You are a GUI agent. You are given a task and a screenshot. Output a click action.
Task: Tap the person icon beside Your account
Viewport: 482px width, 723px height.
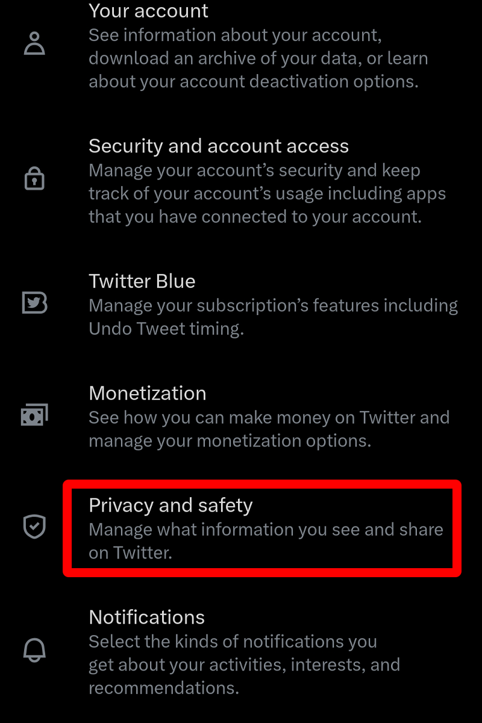(x=34, y=44)
